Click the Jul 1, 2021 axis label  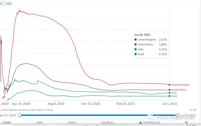pos(170,104)
